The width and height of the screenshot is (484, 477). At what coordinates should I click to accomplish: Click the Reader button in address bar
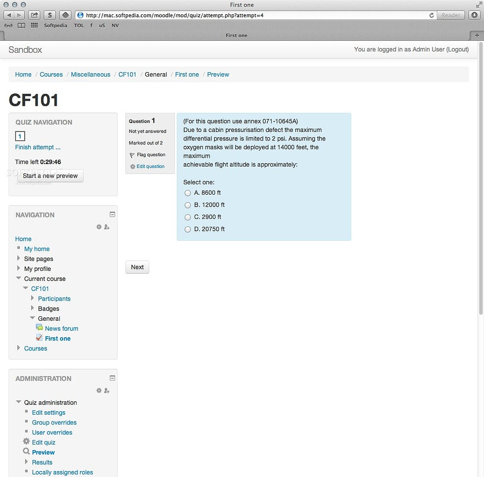coord(450,15)
